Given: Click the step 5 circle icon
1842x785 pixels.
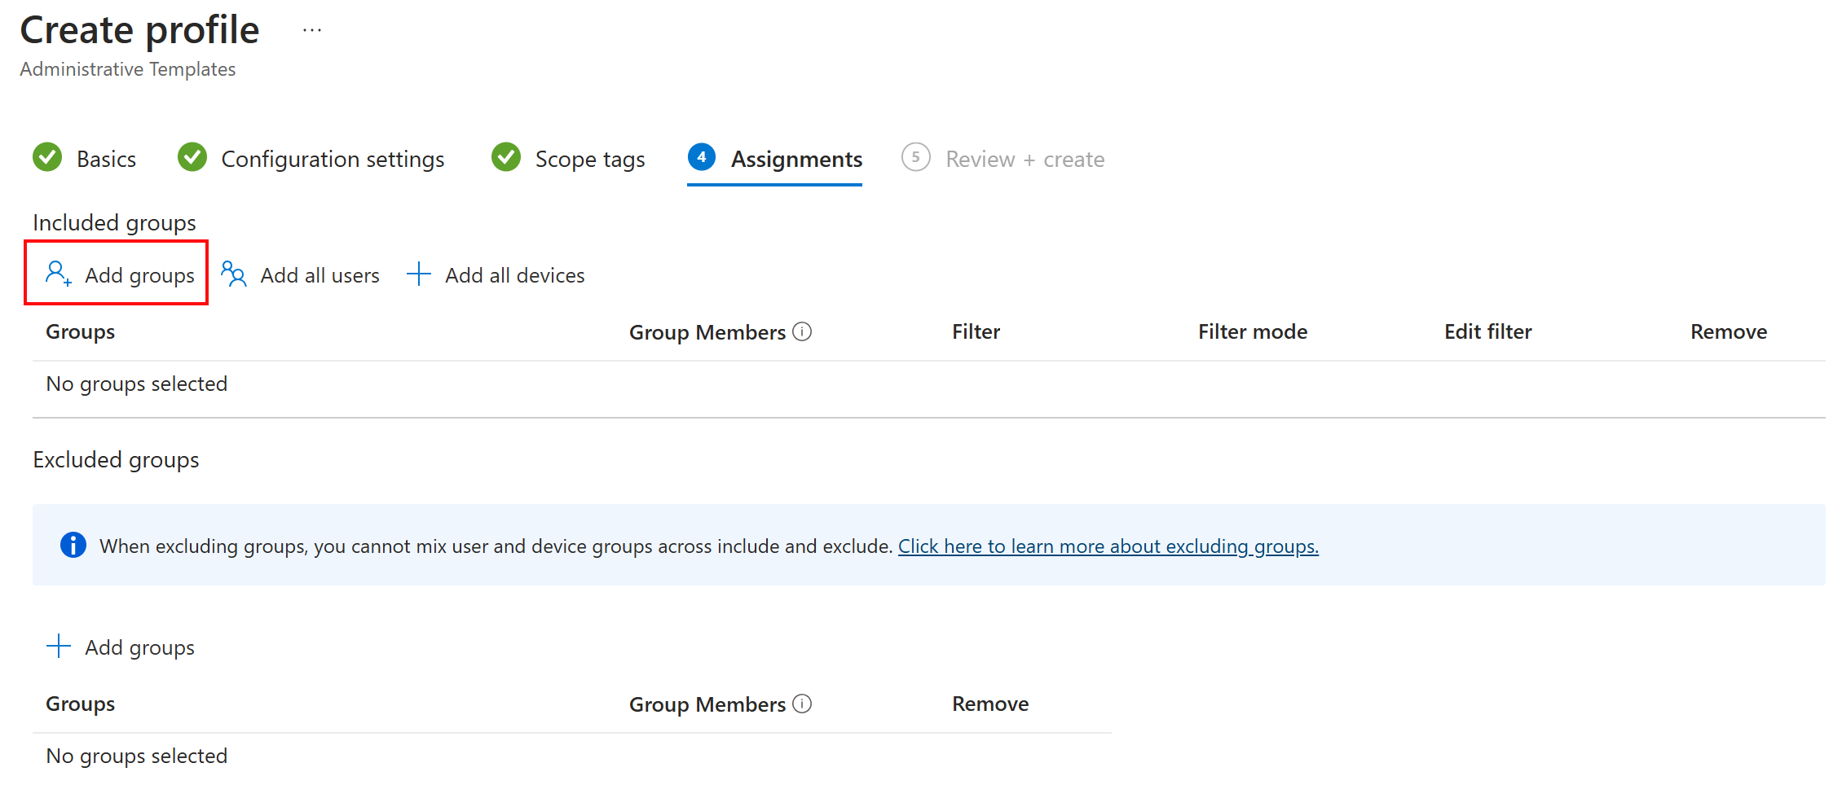Looking at the screenshot, I should (x=915, y=157).
